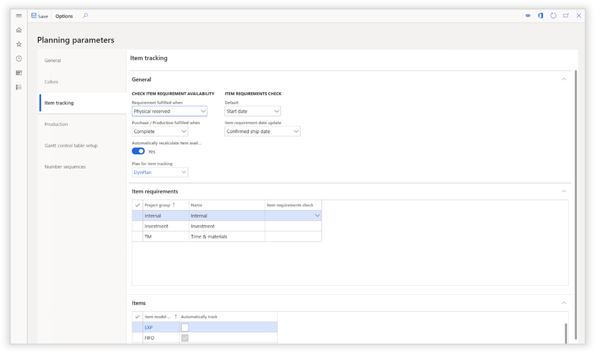Image resolution: width=596 pixels, height=353 pixels.
Task: Sort by Item model column header
Action: click(x=161, y=317)
